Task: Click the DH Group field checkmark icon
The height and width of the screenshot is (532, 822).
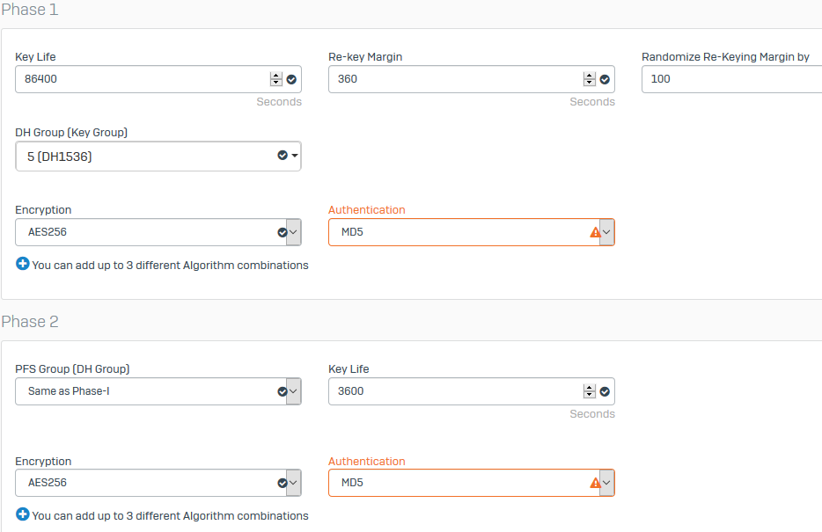Action: pyautogui.click(x=283, y=155)
